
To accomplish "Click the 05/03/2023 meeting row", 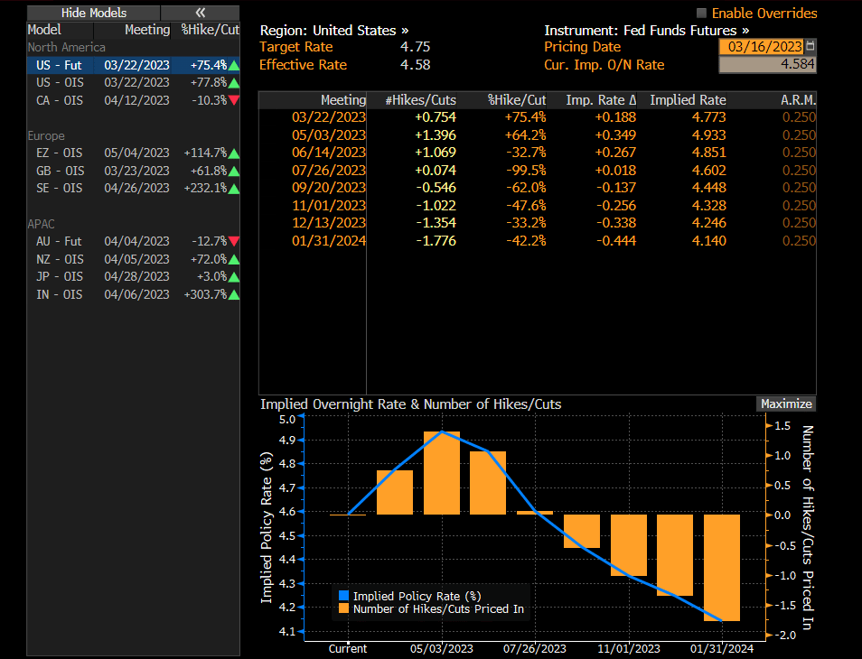I will click(329, 135).
